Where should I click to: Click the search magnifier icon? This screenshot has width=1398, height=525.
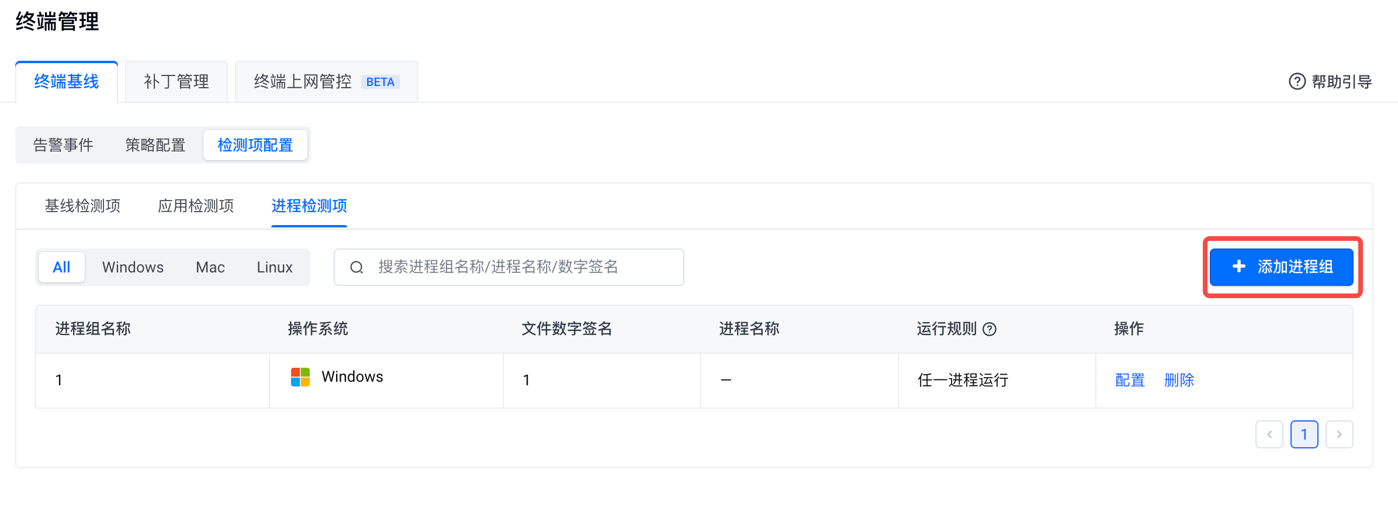tap(357, 267)
